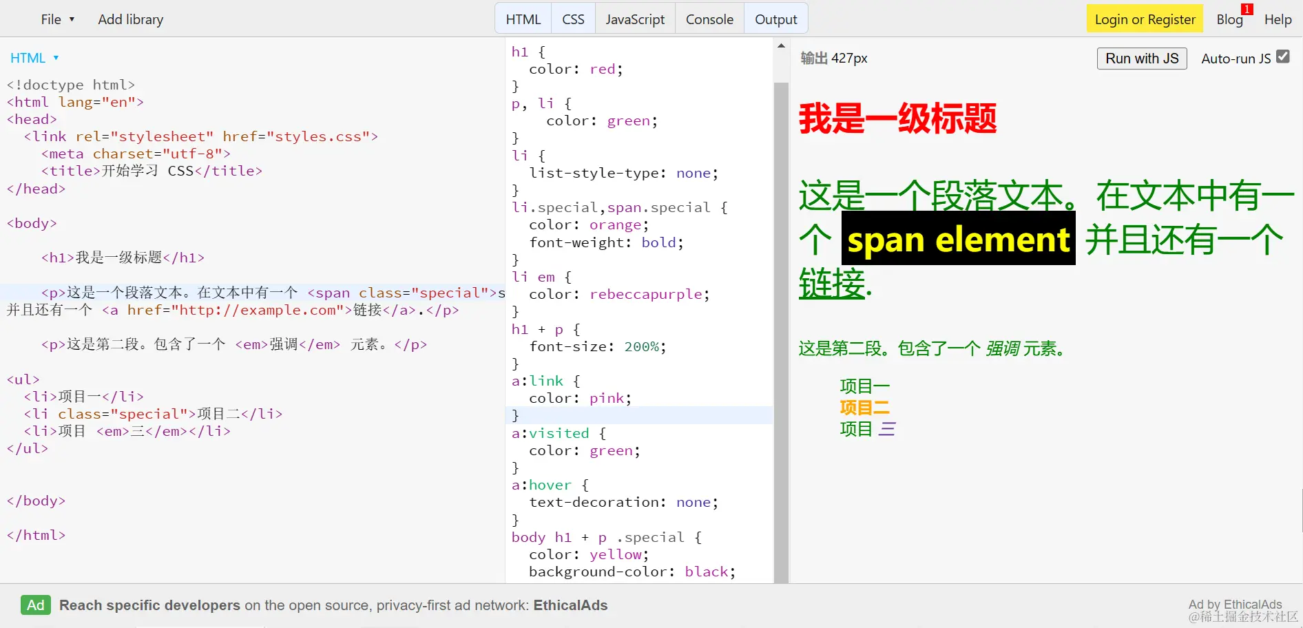The height and width of the screenshot is (628, 1303).
Task: Click the color: rebeccapurple; CSS line
Action: [x=619, y=294]
